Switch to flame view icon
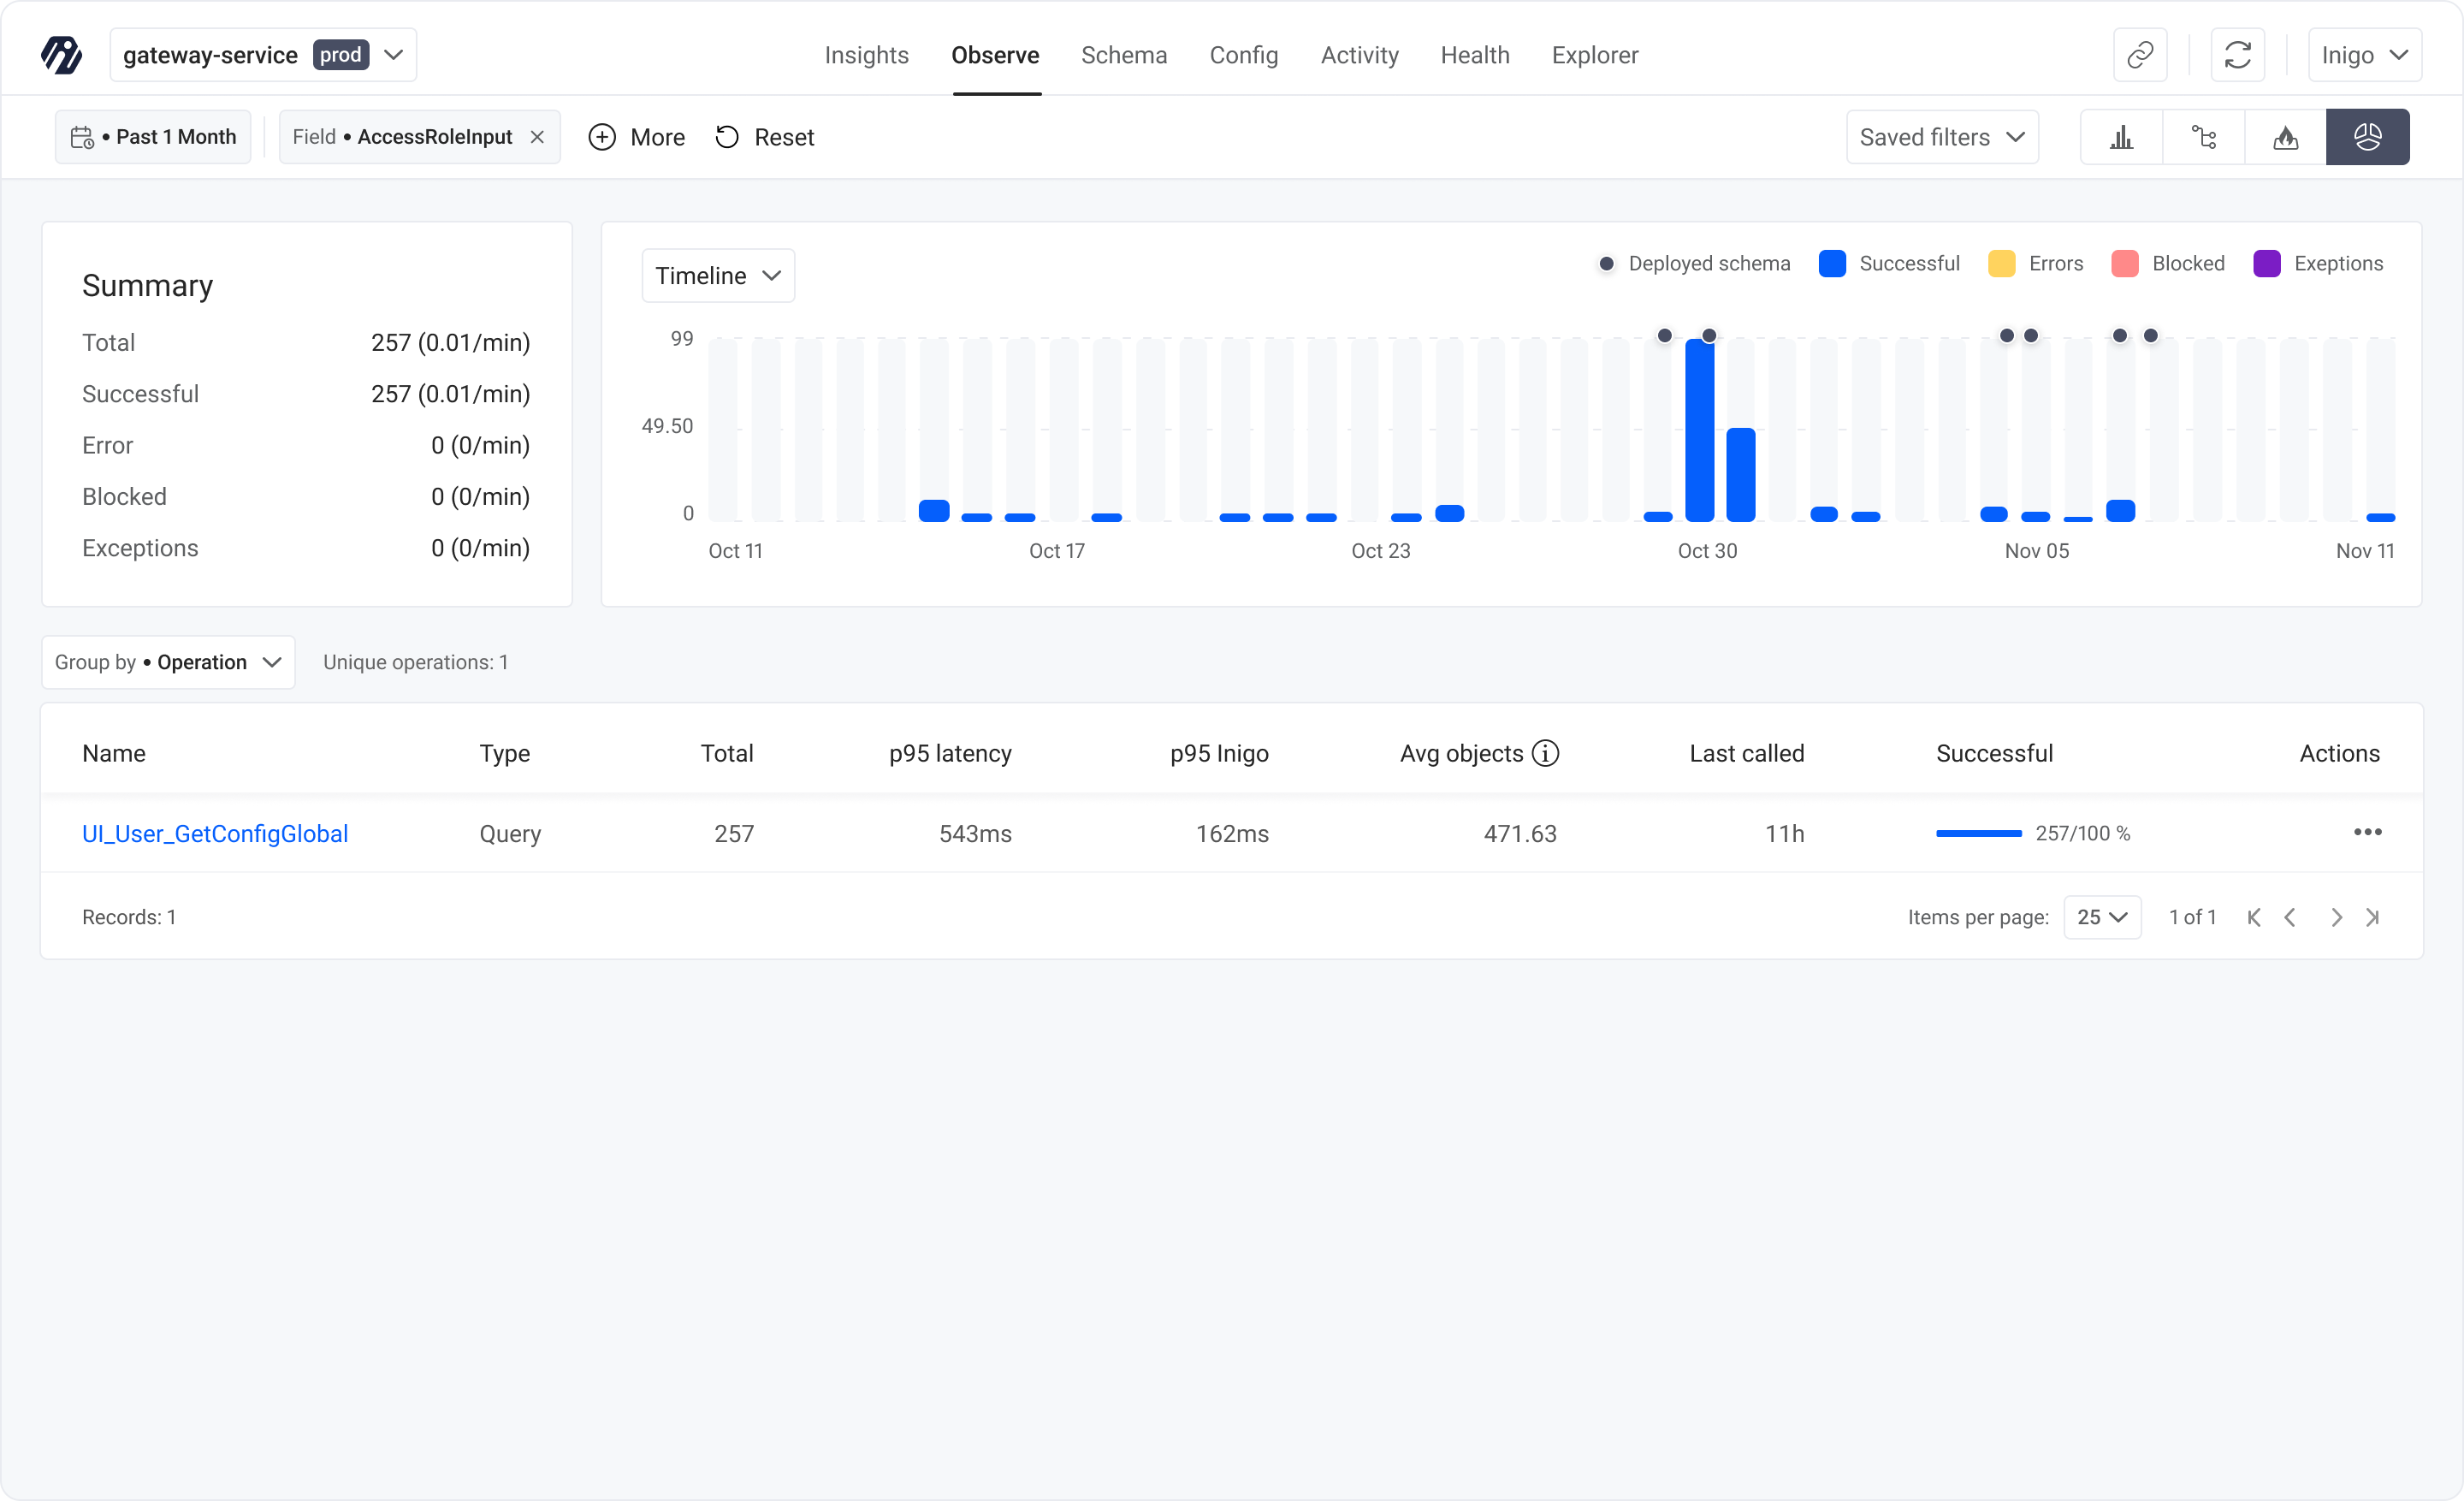The image size is (2464, 1501). [x=2286, y=137]
